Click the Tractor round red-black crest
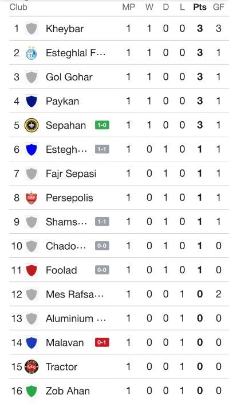 pyautogui.click(x=31, y=366)
